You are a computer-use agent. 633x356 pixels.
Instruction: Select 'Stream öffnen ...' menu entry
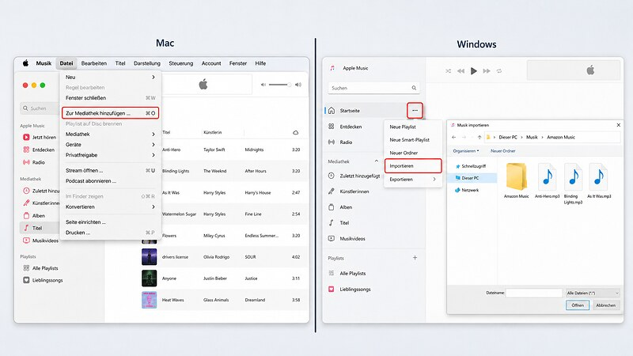110,170
